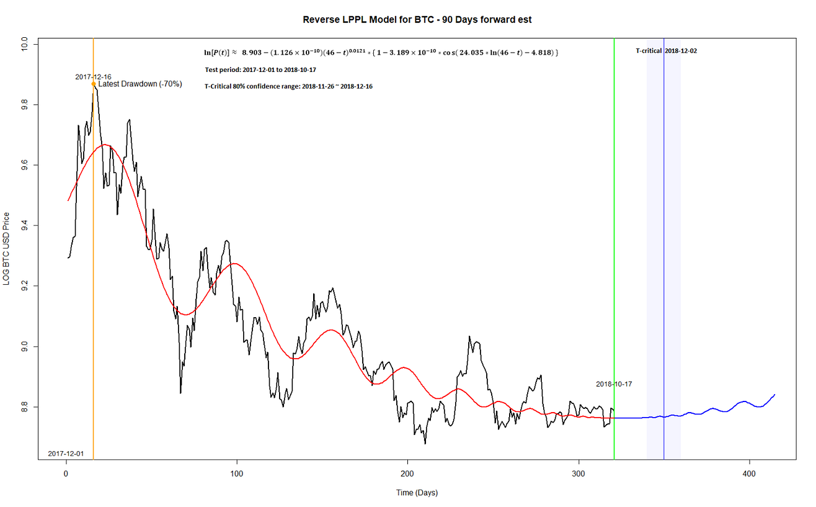Viewport: 816px width, 507px height.
Task: Select the '2017-12-01' label at bottom left
Action: pyautogui.click(x=65, y=454)
